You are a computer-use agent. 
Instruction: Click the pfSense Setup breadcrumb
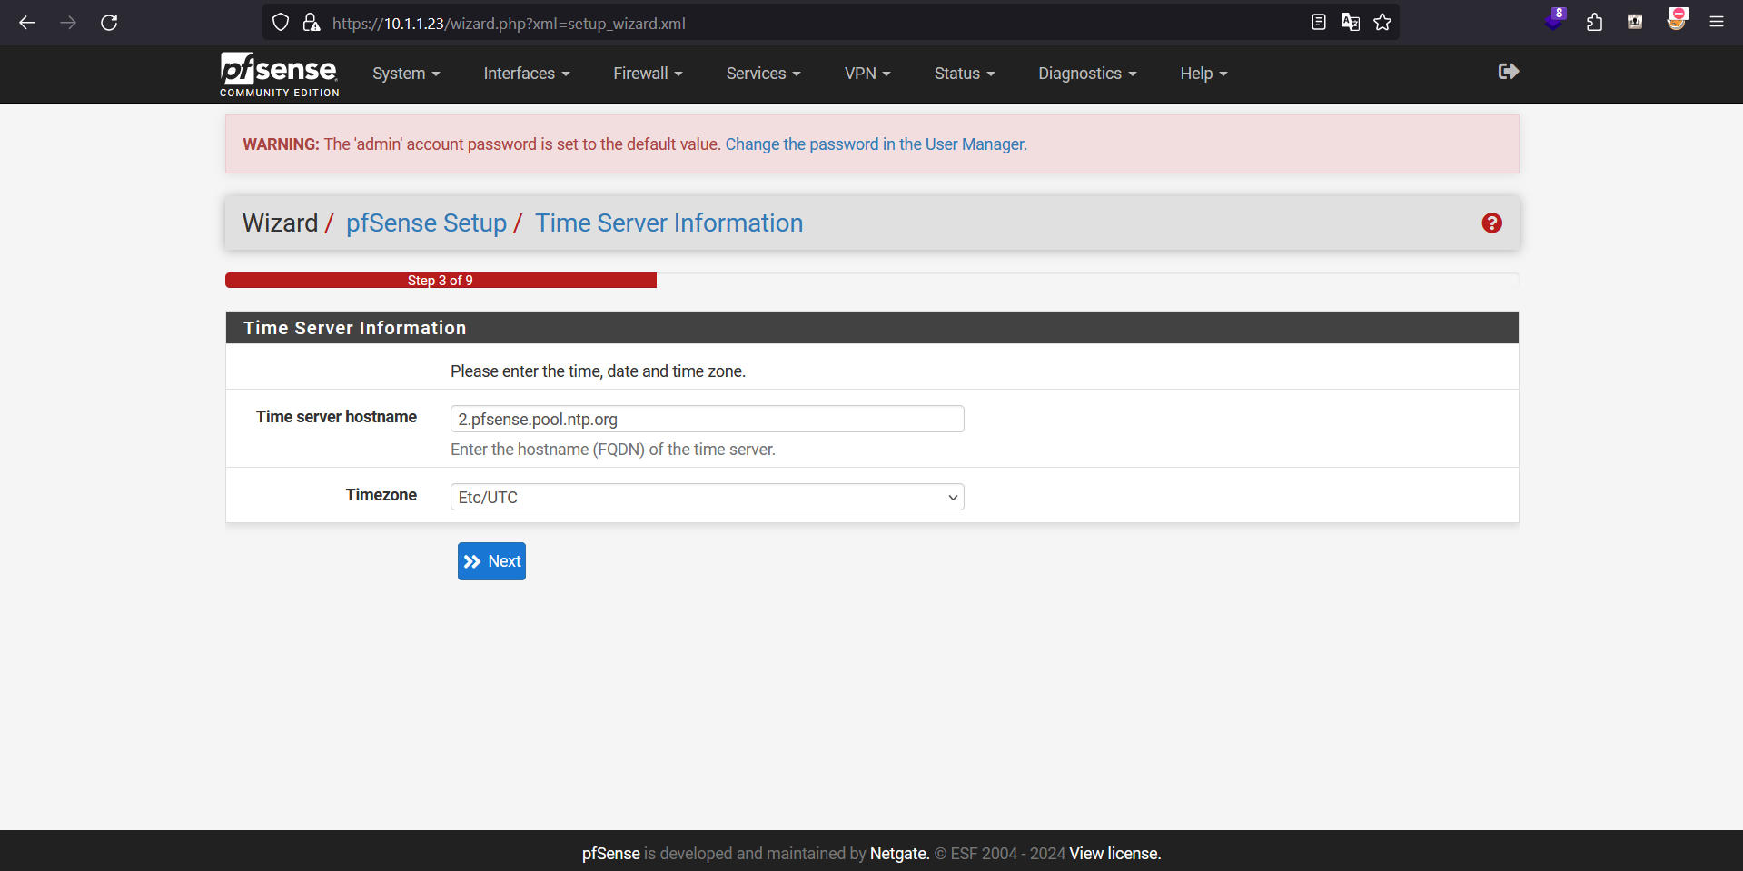point(426,223)
